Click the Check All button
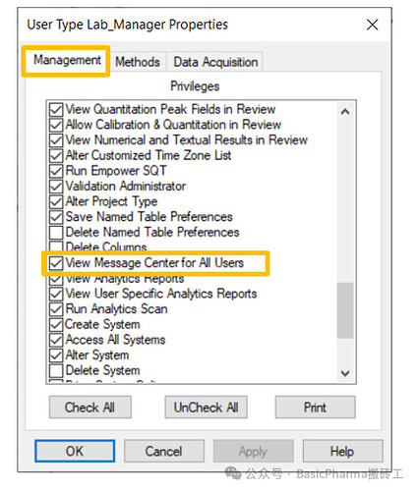 [90, 408]
